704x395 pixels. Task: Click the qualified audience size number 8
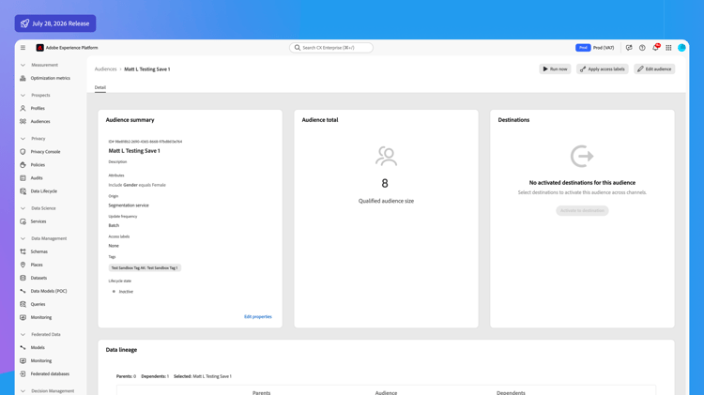point(385,183)
